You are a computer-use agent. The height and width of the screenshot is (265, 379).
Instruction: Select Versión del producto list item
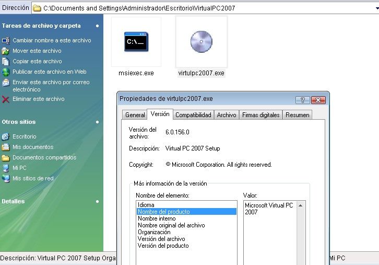click(x=186, y=245)
